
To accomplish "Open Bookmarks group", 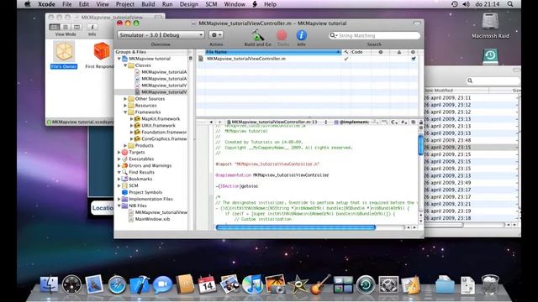I will pyautogui.click(x=140, y=179).
